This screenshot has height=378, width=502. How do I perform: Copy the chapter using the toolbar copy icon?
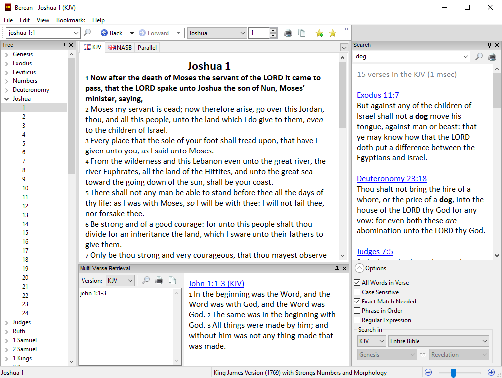[302, 33]
